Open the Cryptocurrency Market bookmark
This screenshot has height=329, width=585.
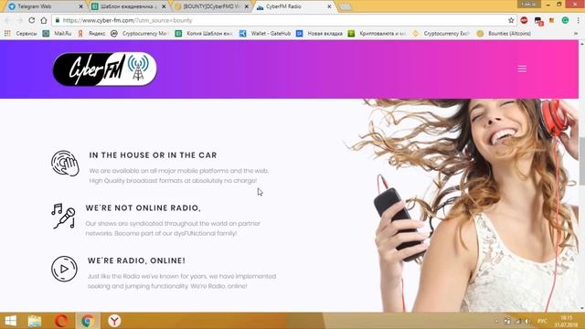tap(140, 33)
